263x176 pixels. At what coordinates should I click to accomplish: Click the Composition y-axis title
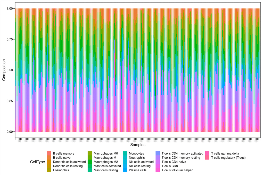click(4, 70)
